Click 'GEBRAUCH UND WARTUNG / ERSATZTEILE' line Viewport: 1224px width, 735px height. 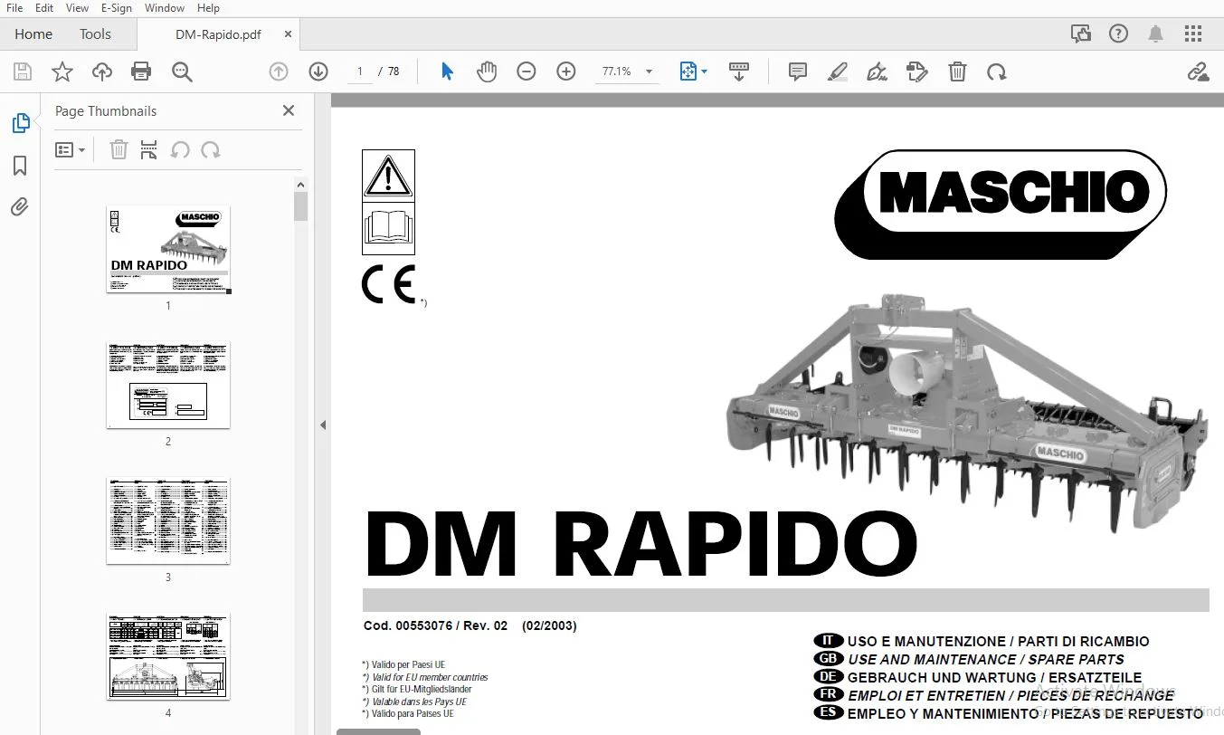(x=994, y=677)
